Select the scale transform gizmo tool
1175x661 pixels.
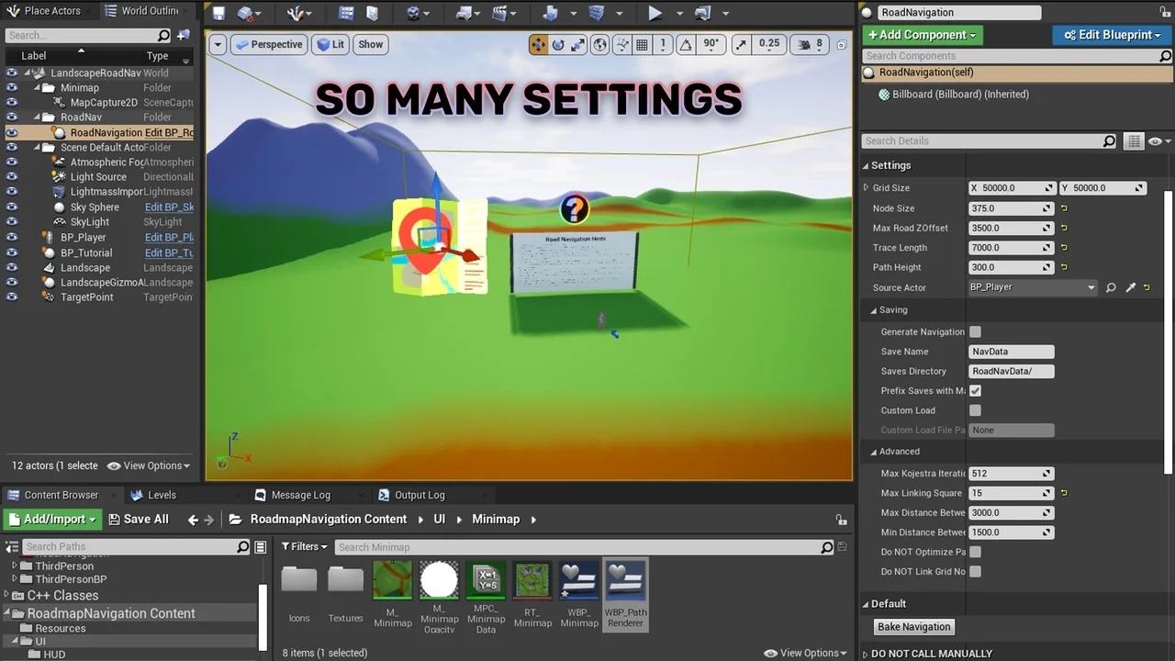tap(578, 44)
